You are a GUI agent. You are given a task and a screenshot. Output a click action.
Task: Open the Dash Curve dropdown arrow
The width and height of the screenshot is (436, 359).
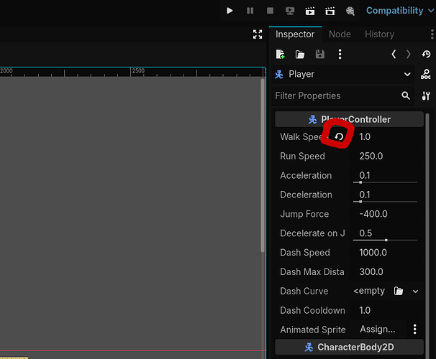415,292
